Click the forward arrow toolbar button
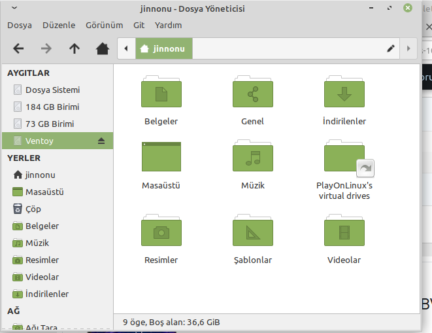The height and width of the screenshot is (333, 432). tap(46, 48)
